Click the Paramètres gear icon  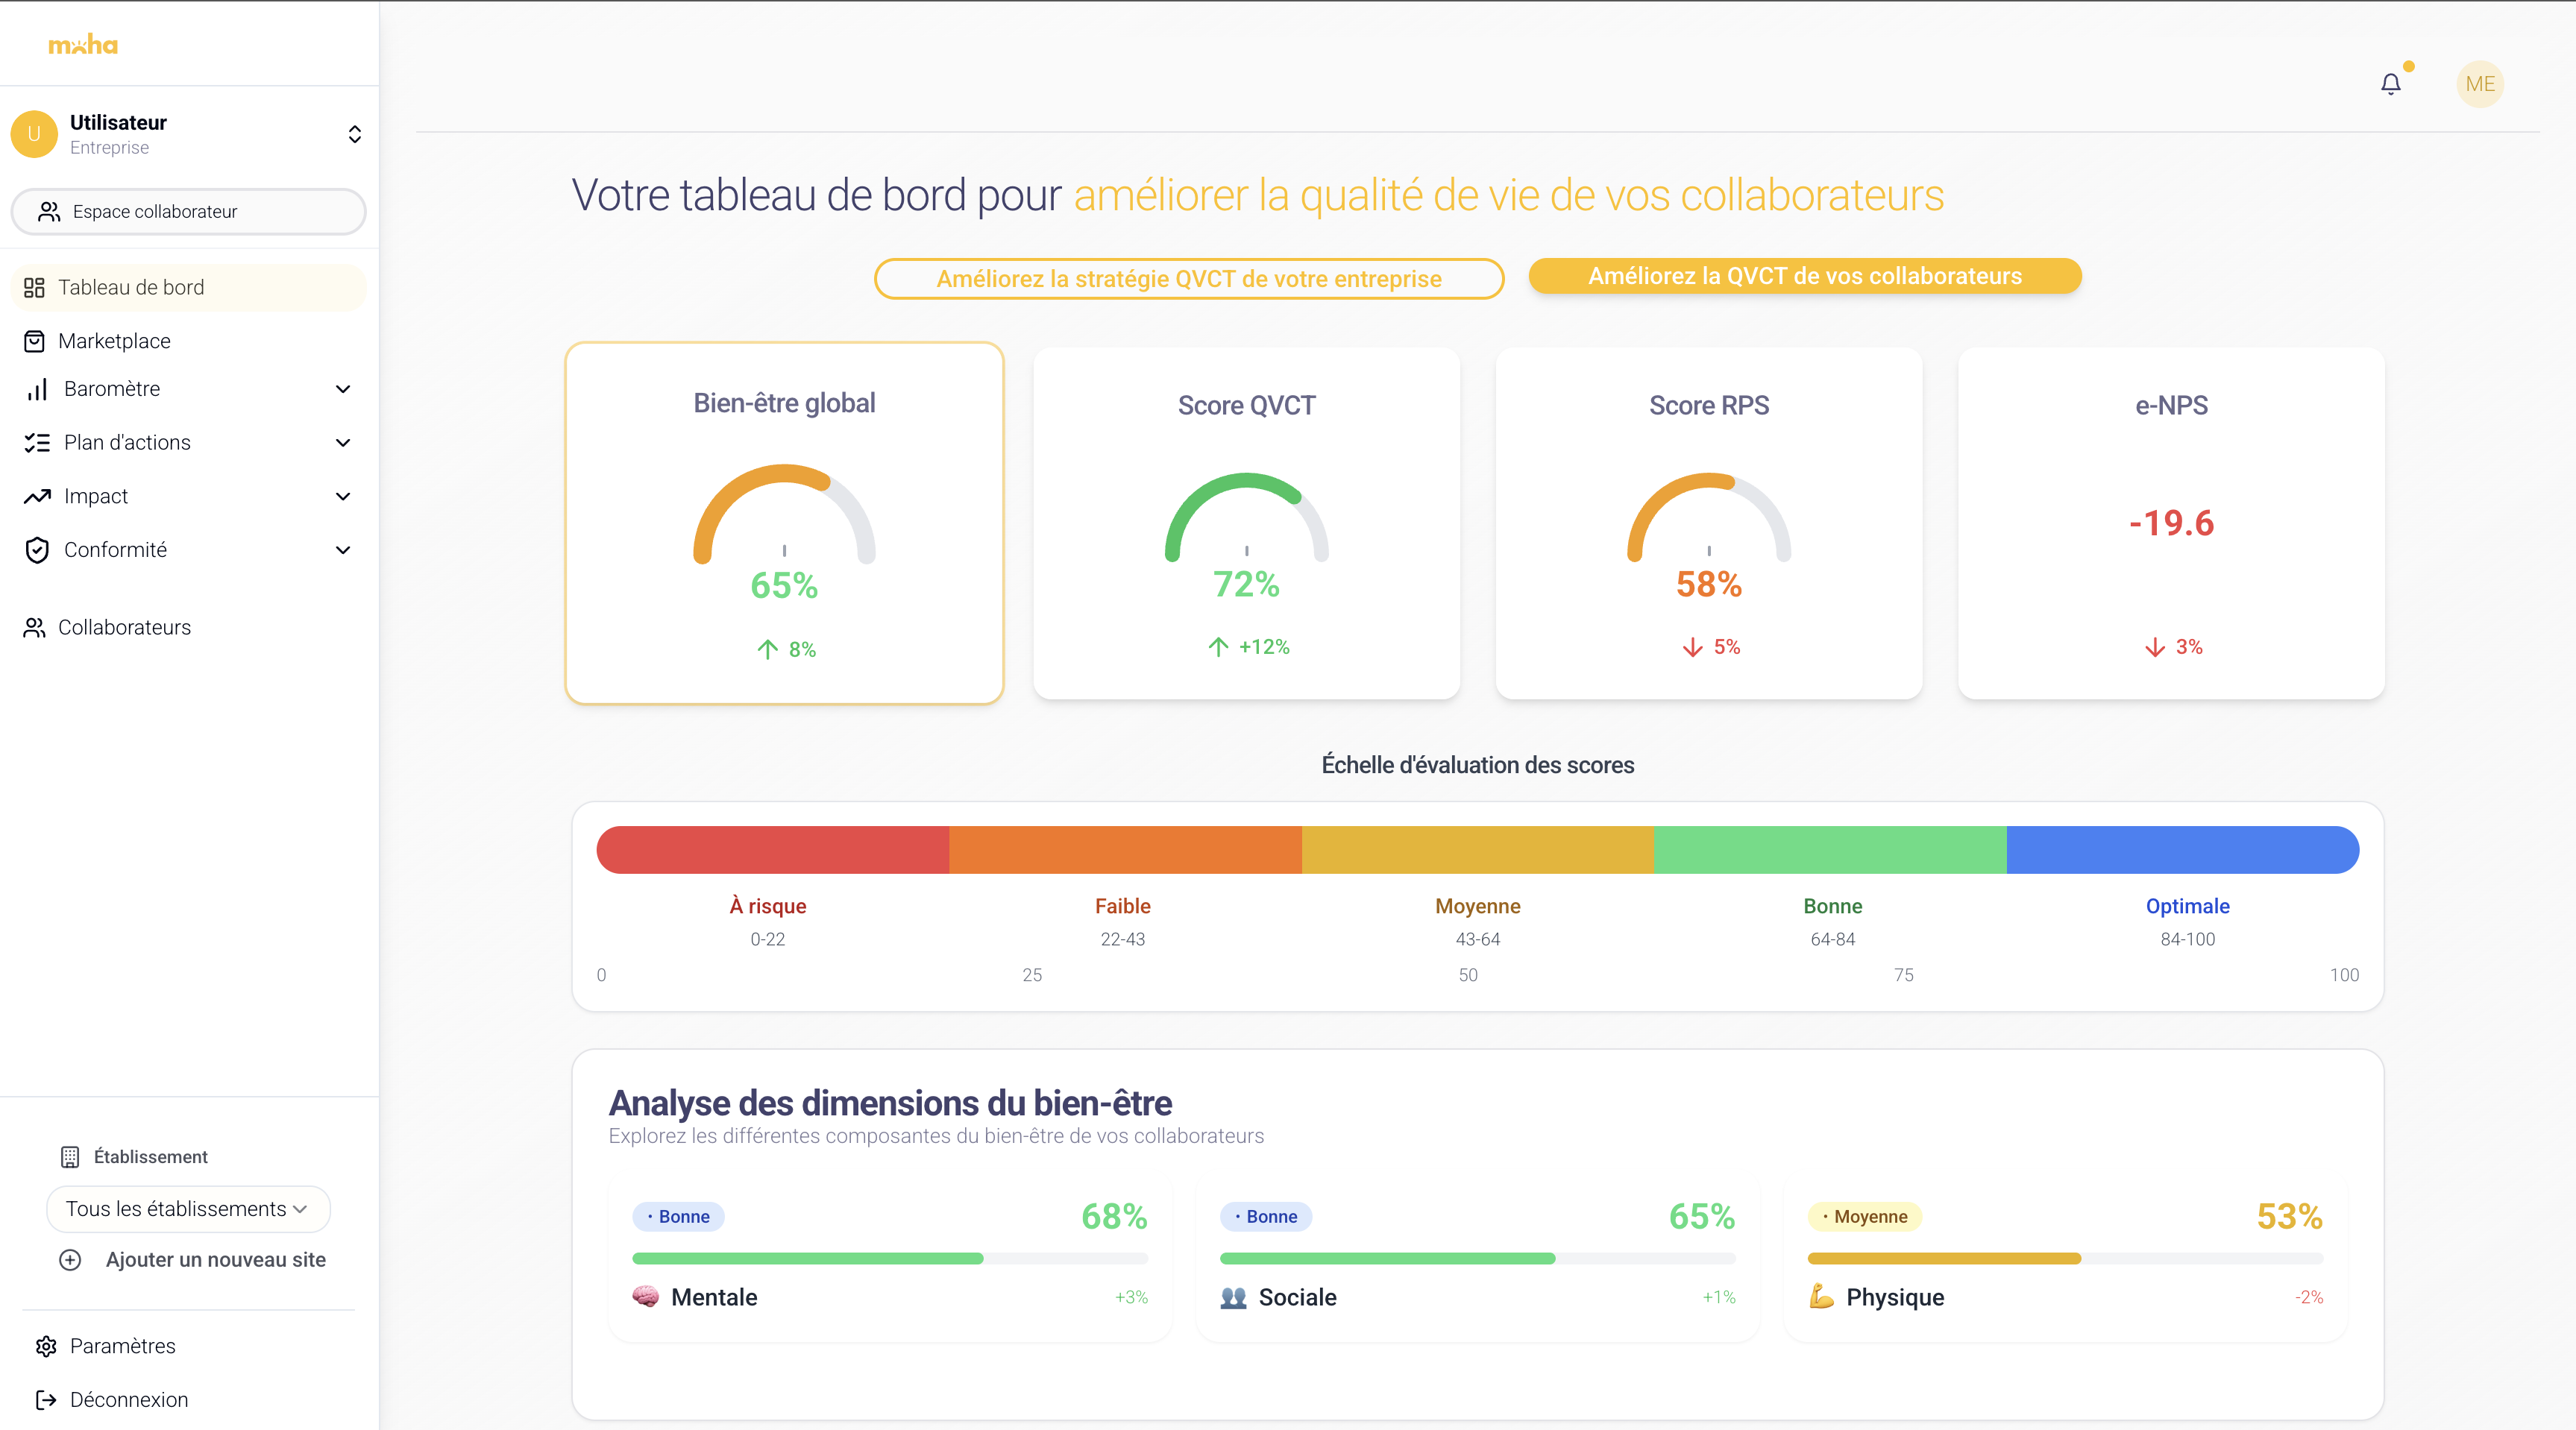46,1346
